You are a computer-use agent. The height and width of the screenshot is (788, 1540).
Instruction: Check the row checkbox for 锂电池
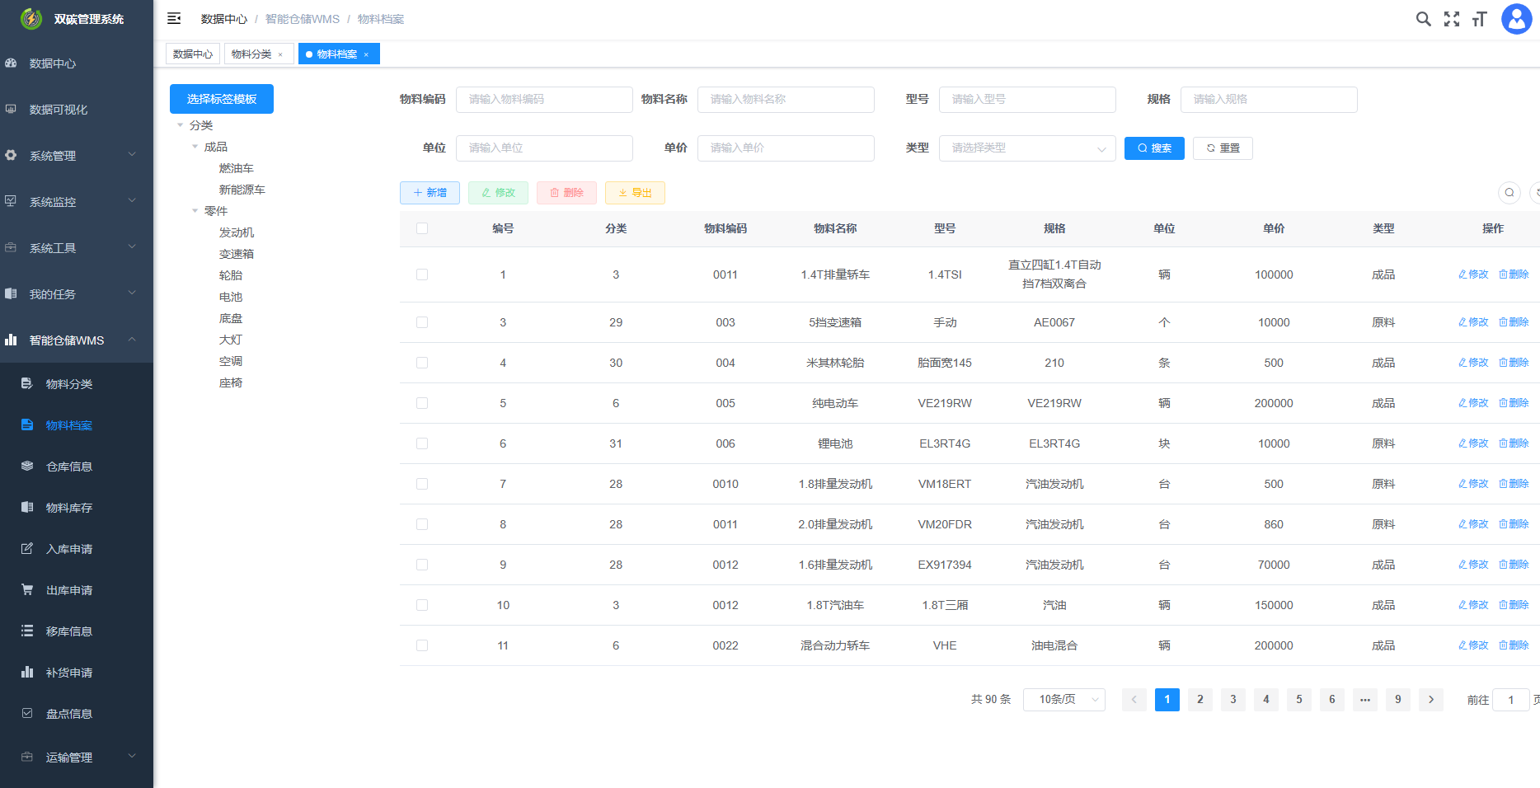click(x=422, y=443)
